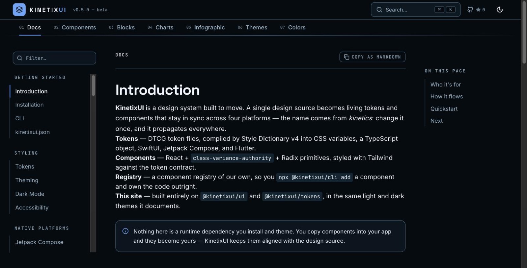This screenshot has width=527, height=268.
Task: Toggle dark mode moon icon
Action: coord(500,10)
